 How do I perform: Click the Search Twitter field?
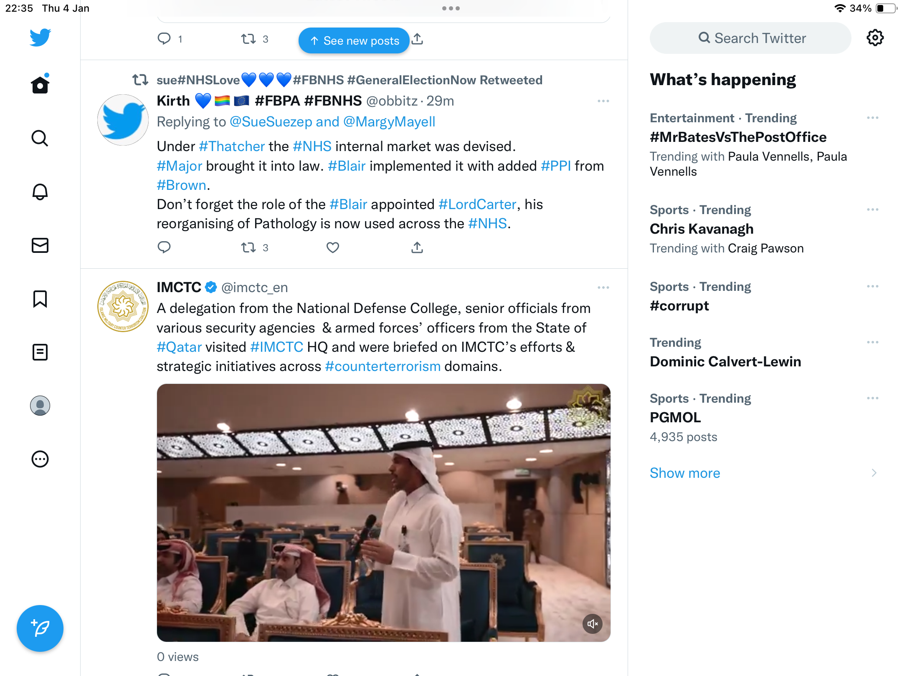point(750,38)
